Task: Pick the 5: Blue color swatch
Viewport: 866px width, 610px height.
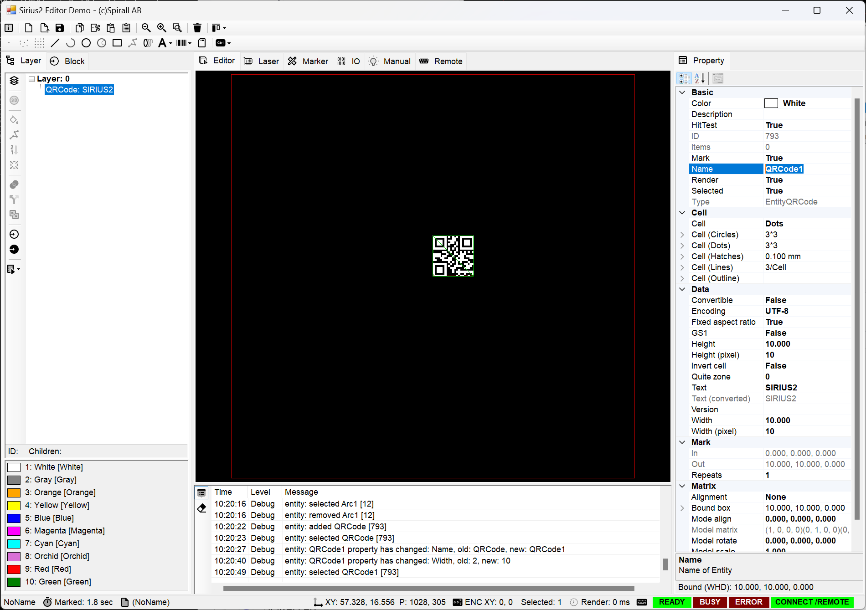Action: click(14, 518)
